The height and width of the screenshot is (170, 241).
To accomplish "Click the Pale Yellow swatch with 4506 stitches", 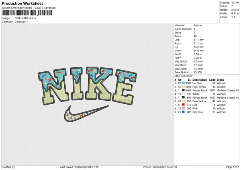I will point(184,87).
